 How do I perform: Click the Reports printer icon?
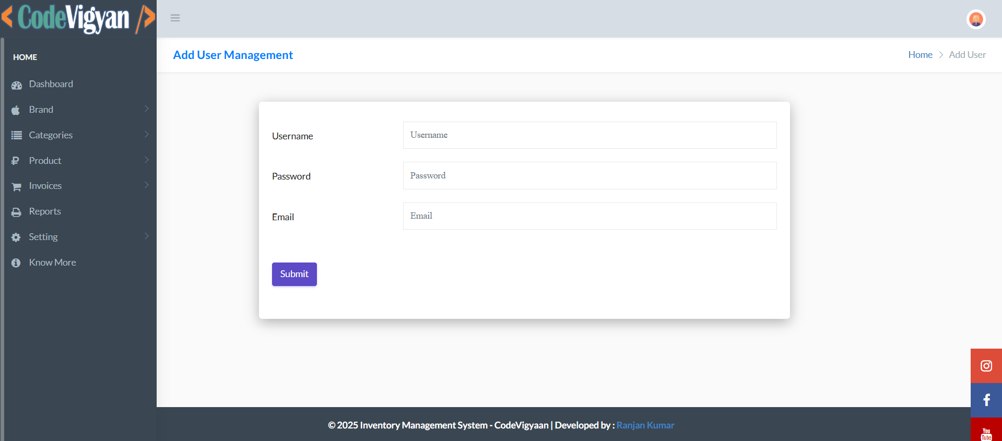(17, 212)
